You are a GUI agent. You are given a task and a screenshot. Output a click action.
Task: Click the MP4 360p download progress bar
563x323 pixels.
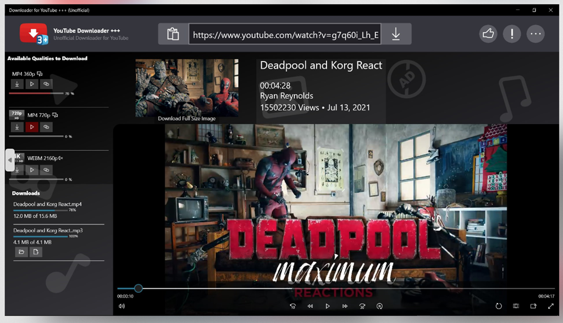pos(36,93)
